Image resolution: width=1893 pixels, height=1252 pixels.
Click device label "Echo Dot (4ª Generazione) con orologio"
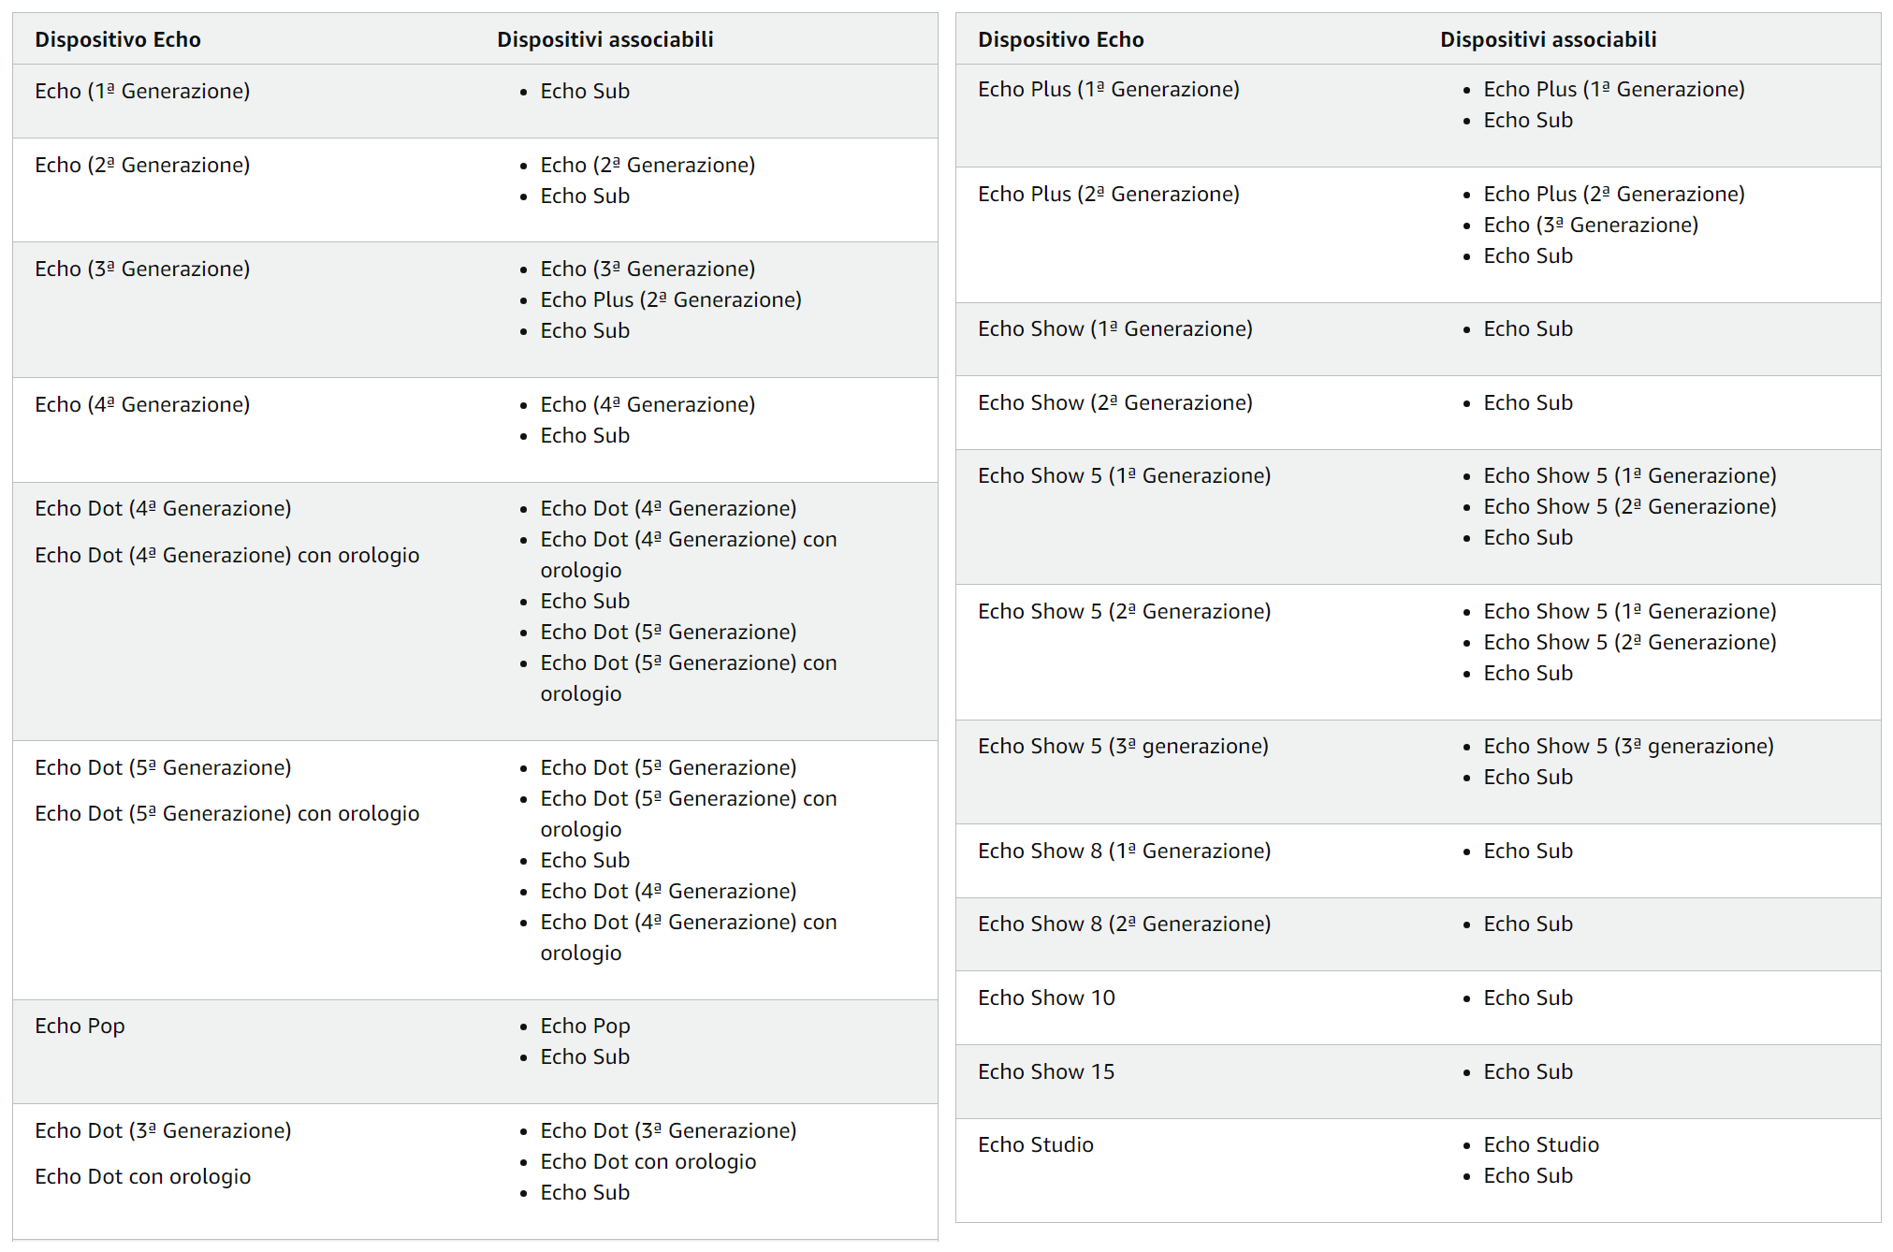pyautogui.click(x=226, y=555)
